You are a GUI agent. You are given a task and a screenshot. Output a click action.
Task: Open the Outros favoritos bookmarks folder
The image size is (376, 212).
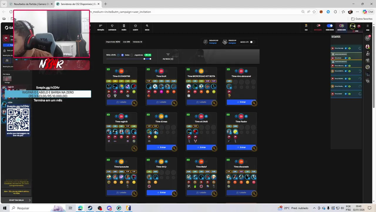(x=362, y=19)
